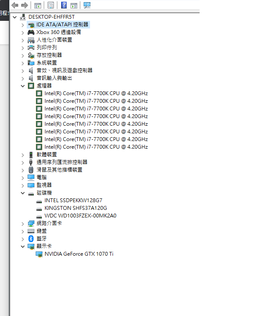
Task: Expand the 存放控制器 category
Action: (23, 56)
